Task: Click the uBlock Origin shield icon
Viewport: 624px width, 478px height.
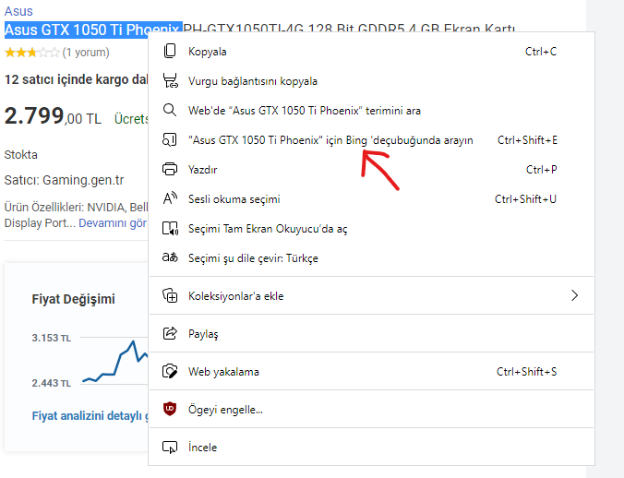Action: 170,409
